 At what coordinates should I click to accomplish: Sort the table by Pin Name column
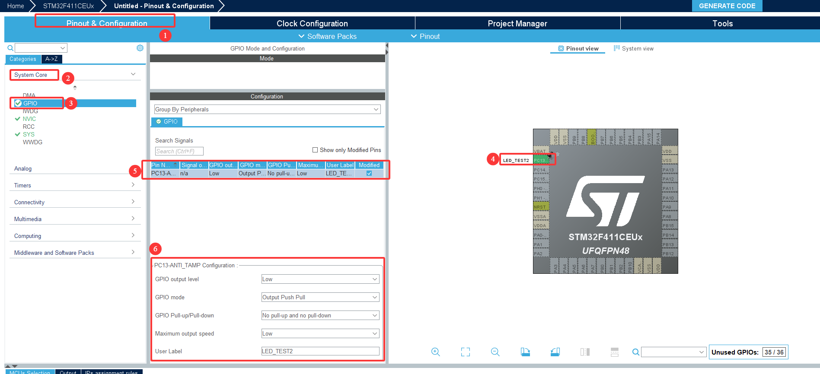[165, 165]
